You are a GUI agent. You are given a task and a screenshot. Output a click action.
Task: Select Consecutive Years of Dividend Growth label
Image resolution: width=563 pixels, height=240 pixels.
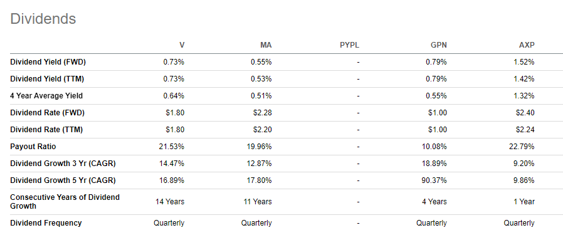tap(65, 202)
